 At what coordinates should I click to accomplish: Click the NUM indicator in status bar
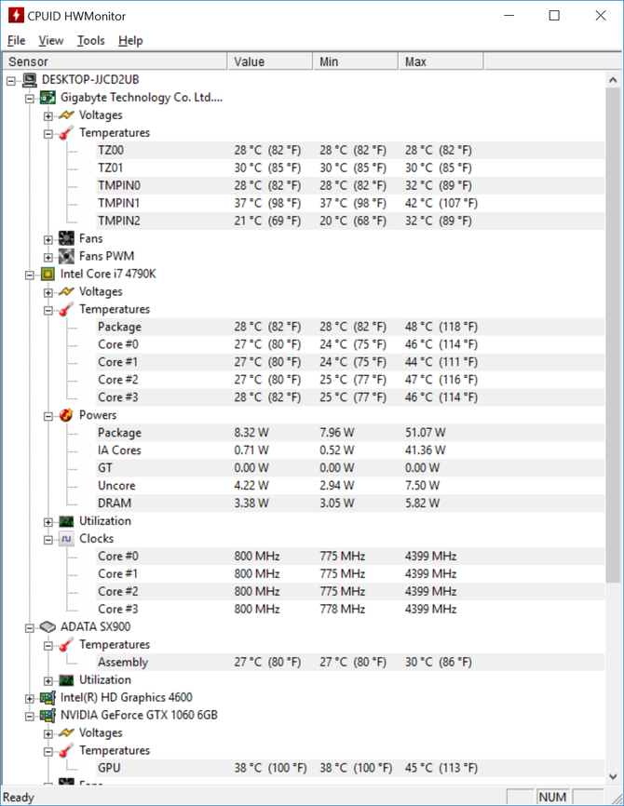pyautogui.click(x=552, y=797)
